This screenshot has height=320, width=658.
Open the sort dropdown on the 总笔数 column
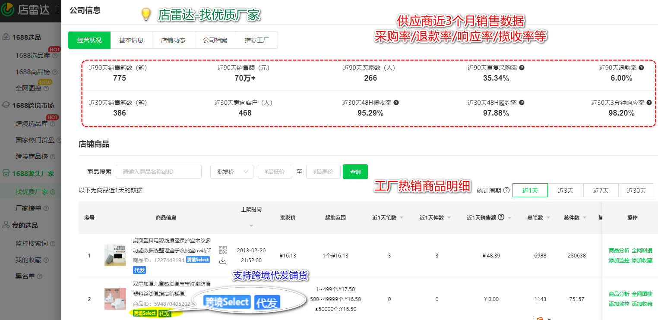[548, 217]
